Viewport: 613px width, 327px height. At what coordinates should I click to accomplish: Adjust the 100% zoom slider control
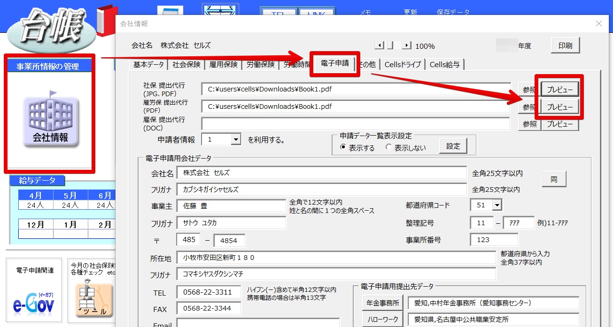click(390, 46)
